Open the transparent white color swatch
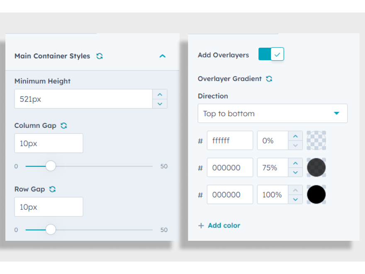This screenshot has height=274, width=365. (x=316, y=140)
